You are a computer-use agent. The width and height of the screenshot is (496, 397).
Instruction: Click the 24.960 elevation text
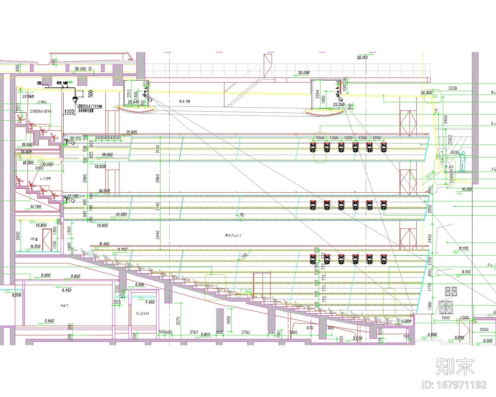[28, 96]
